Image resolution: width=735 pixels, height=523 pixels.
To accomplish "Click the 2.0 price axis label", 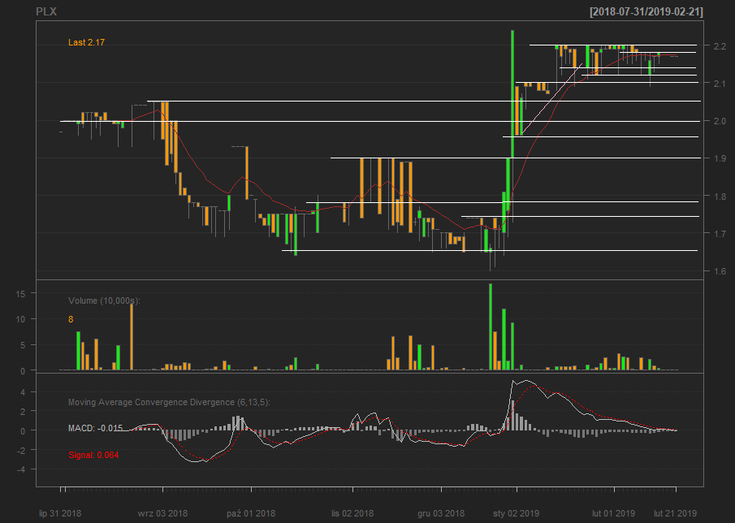I will tap(720, 121).
